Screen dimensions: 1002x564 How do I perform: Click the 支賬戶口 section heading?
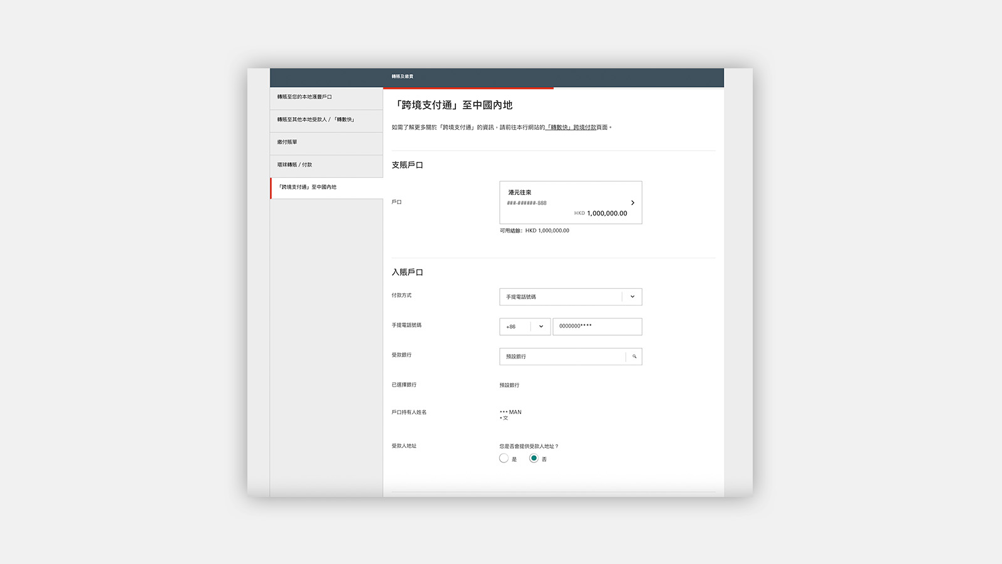coord(407,165)
